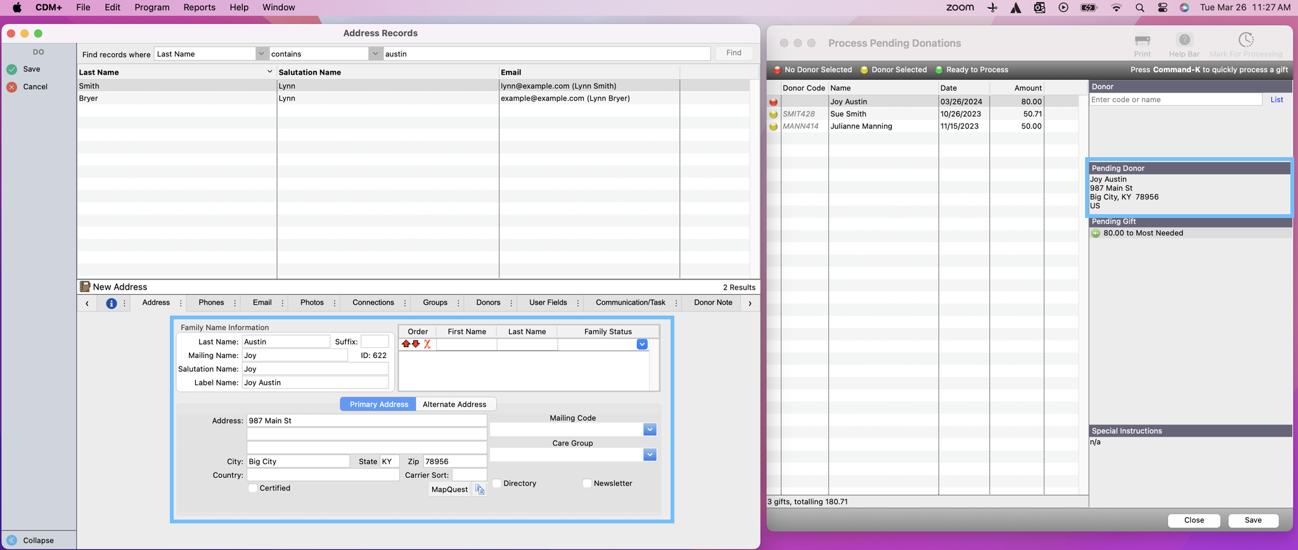Switch to the Alternate Address tab
The image size is (1298, 550).
454,404
